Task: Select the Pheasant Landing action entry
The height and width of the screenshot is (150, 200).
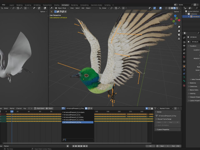Action: click(77, 120)
